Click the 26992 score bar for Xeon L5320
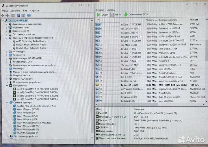 (x=108, y=101)
